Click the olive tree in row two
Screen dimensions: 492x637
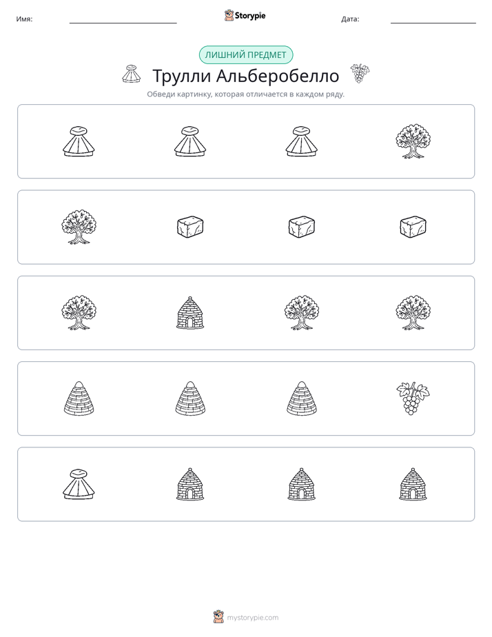(79, 227)
